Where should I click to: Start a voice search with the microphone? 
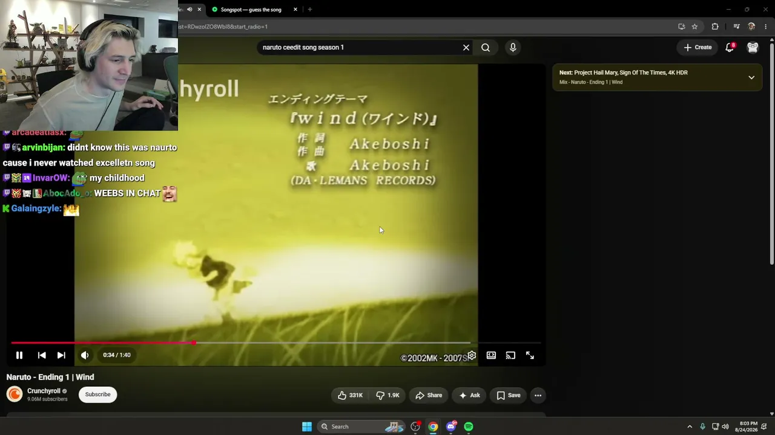513,47
